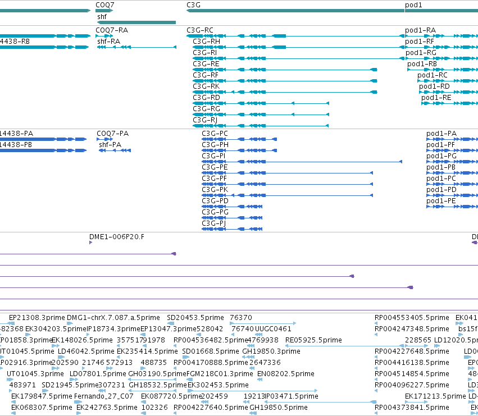
Task: Open transcript C3G-RH
Action: [206, 42]
